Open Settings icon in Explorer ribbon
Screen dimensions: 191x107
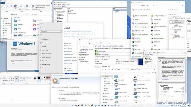coord(33,6)
